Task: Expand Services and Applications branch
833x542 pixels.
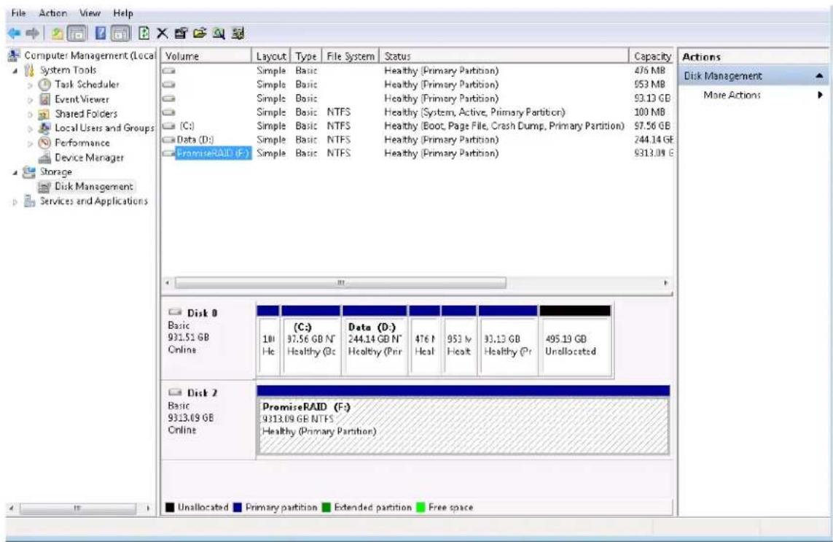Action: click(x=15, y=201)
